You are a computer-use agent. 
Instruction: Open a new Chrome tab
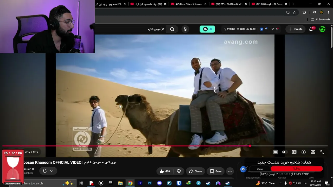(293, 4)
